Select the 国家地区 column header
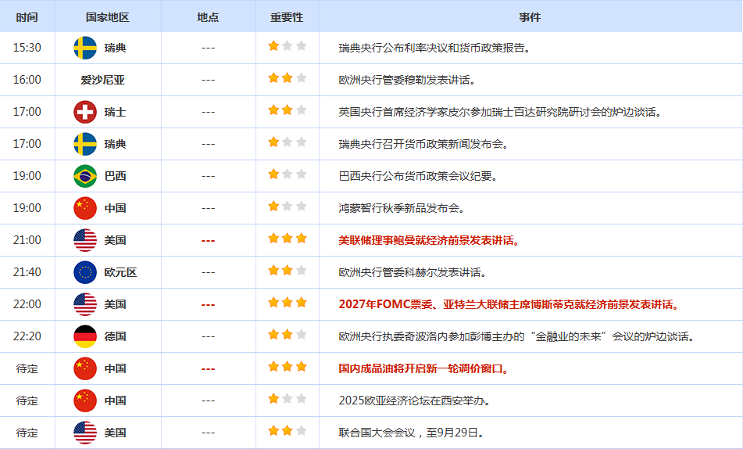This screenshot has height=449, width=743. [108, 16]
